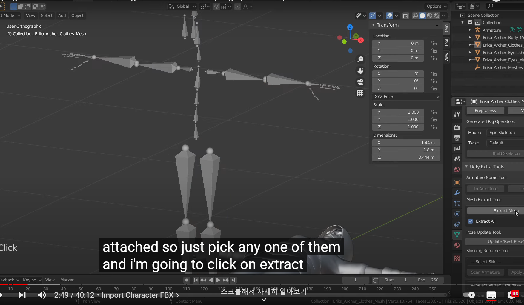The width and height of the screenshot is (524, 305).
Task: Open the Keying popover in timeline
Action: tap(32, 280)
